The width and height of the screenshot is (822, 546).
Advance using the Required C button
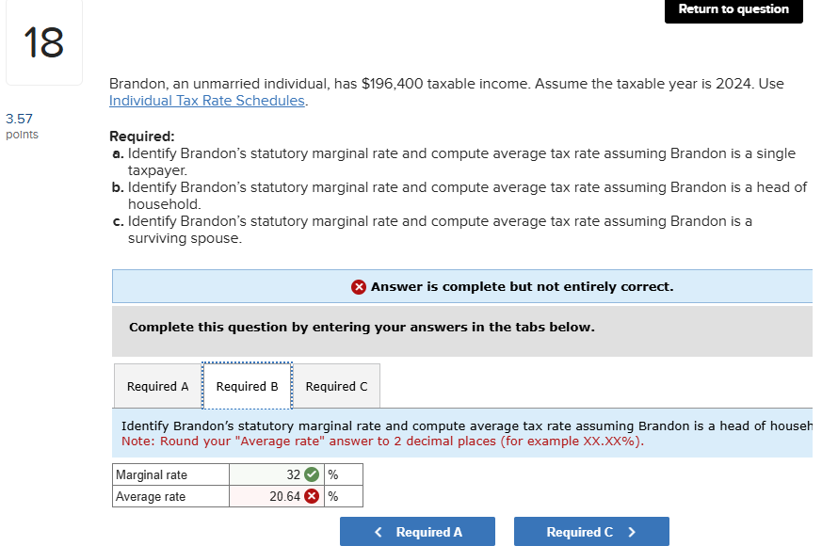click(x=591, y=532)
